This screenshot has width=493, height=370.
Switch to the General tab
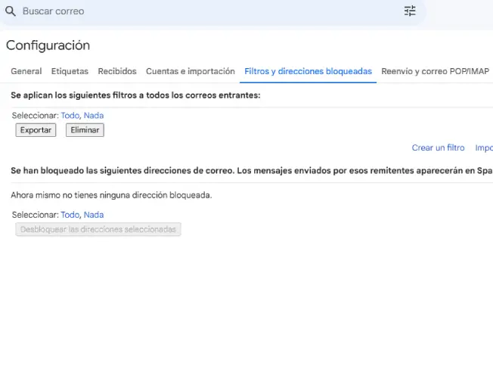pyautogui.click(x=26, y=71)
